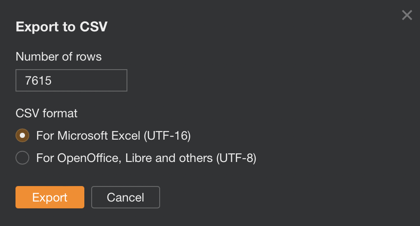Click the empty area of rows input

[95, 80]
